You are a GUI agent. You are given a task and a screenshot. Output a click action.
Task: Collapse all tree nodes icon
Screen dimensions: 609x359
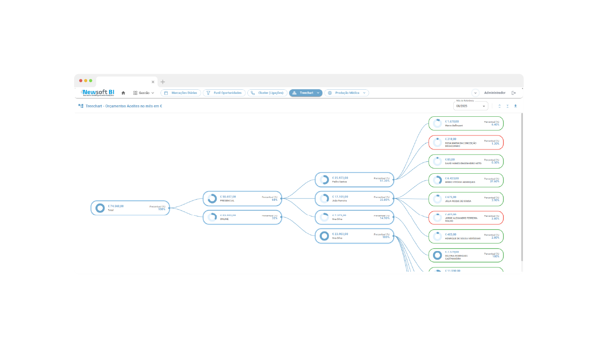point(507,106)
